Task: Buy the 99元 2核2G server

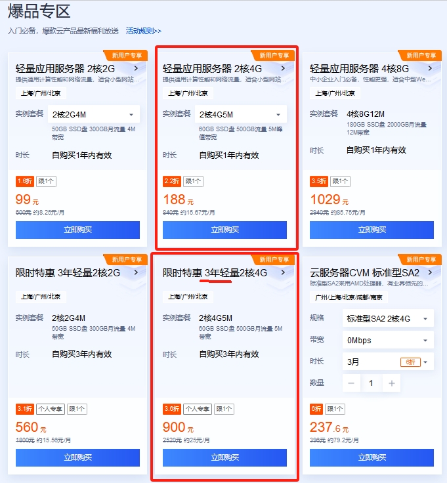Action: pos(77,230)
